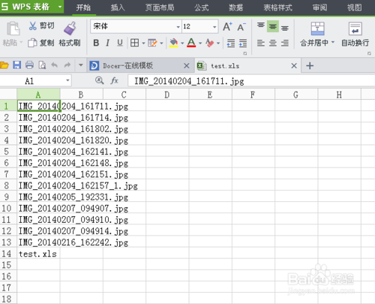Click the Copy icon
This screenshot has width=375, height=304.
click(32, 43)
